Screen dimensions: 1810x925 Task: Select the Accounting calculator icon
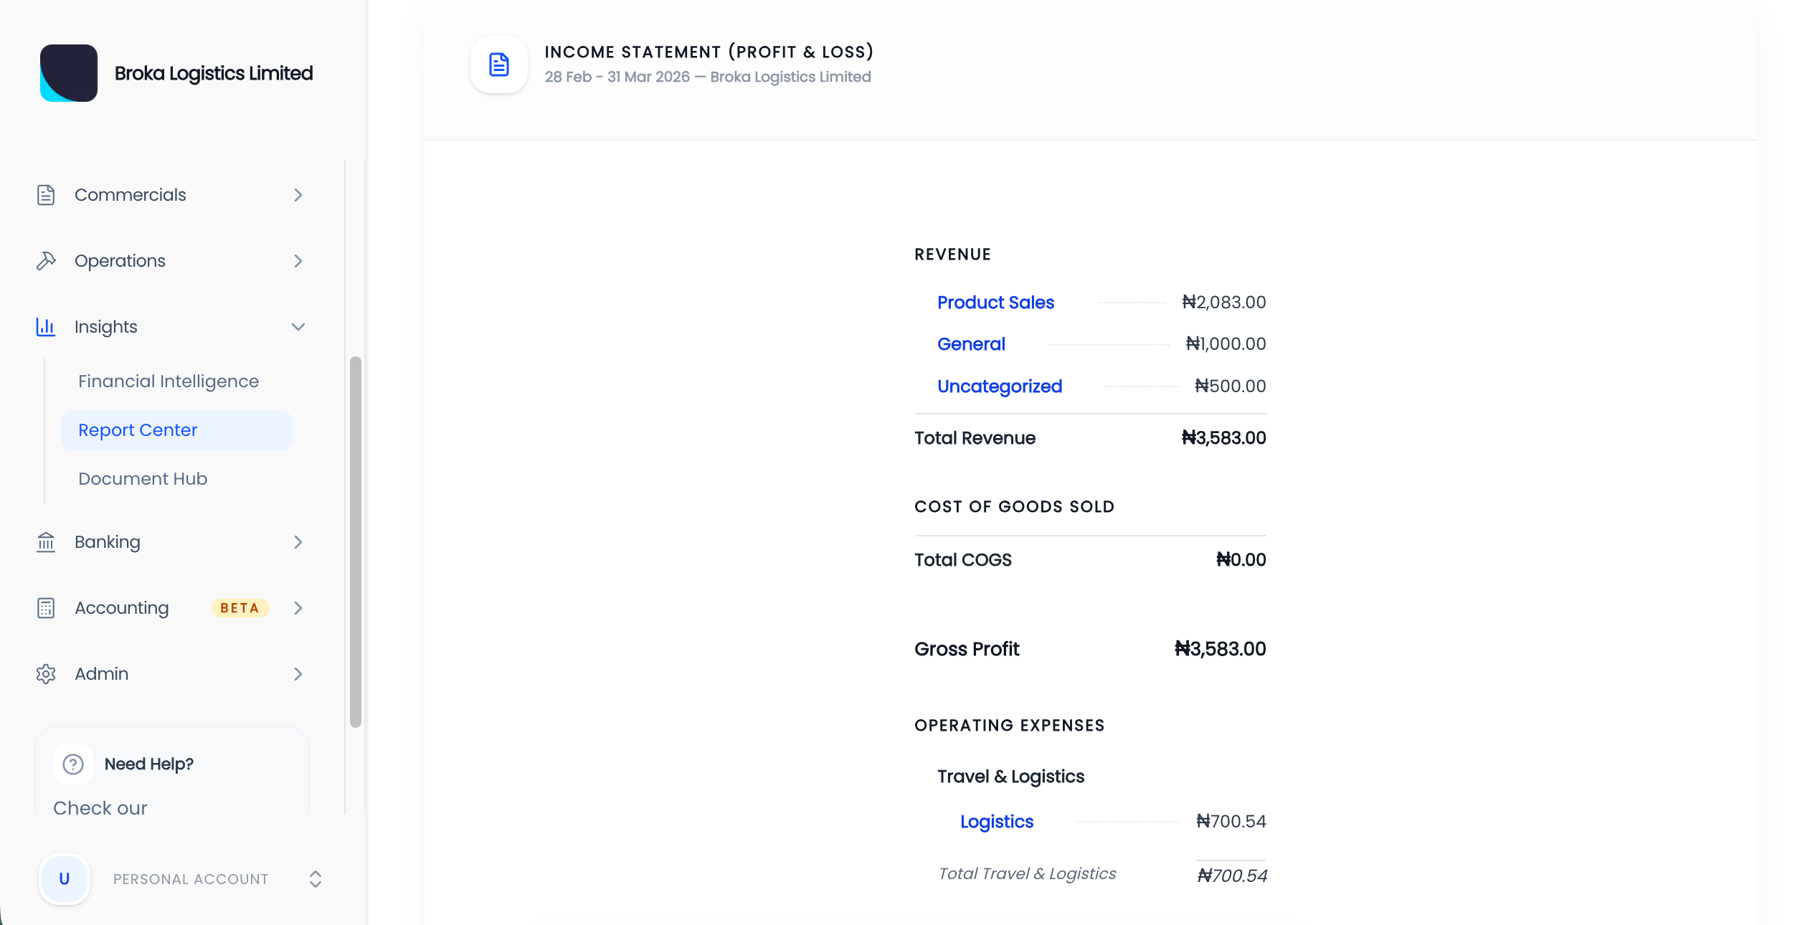coord(46,607)
